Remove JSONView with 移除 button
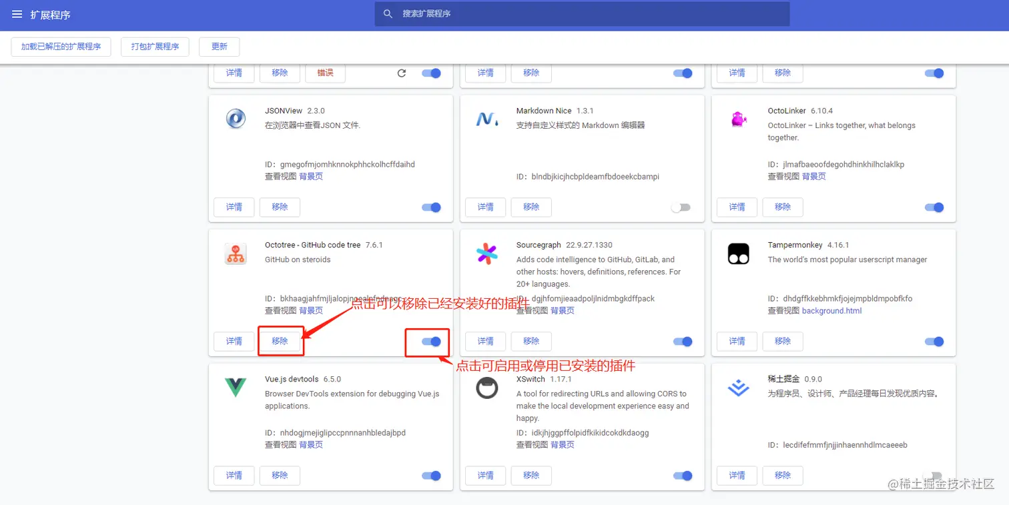The width and height of the screenshot is (1009, 505). pos(280,207)
